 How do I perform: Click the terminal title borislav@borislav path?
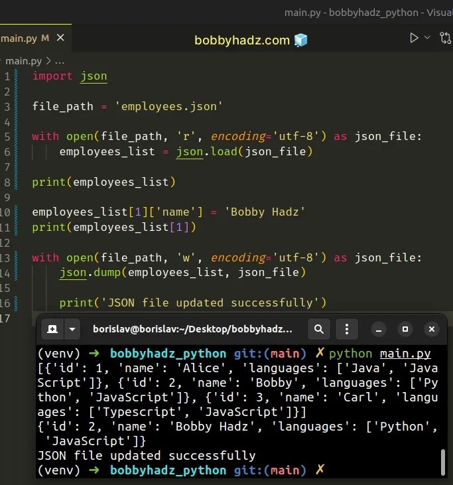tap(192, 329)
